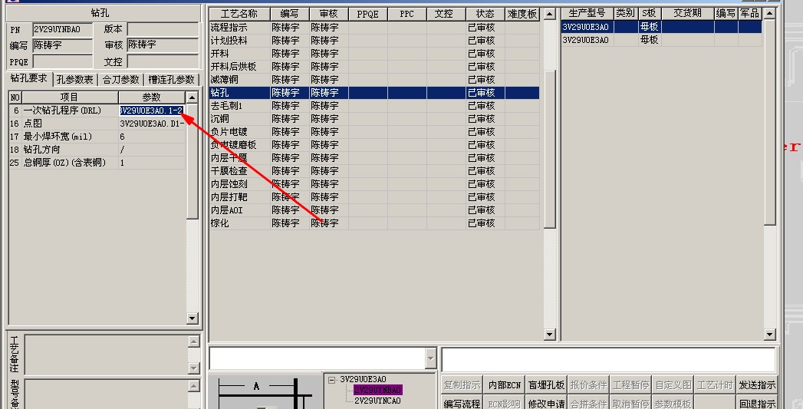This screenshot has height=409, width=803.
Task: Click the 难度板 column header
Action: coord(522,14)
